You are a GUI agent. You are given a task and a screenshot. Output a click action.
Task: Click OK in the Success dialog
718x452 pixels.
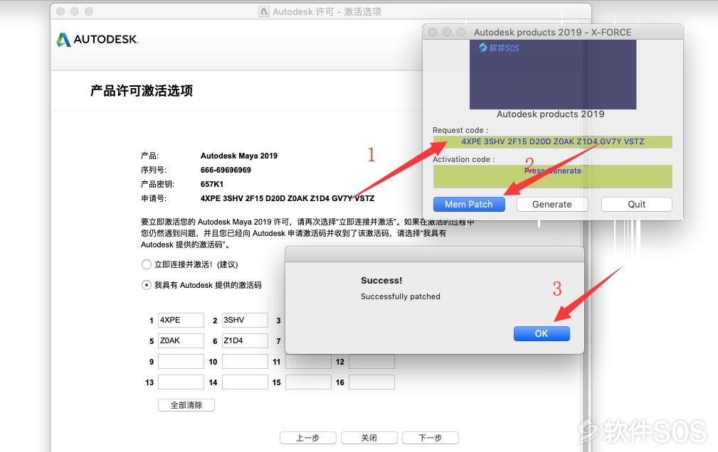click(542, 333)
